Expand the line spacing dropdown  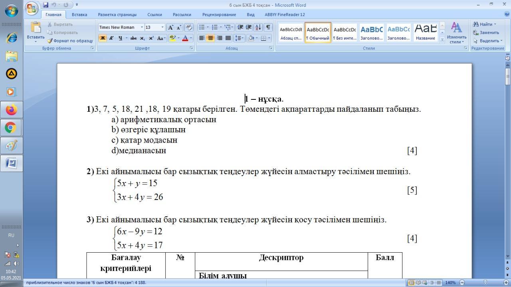tap(239, 38)
